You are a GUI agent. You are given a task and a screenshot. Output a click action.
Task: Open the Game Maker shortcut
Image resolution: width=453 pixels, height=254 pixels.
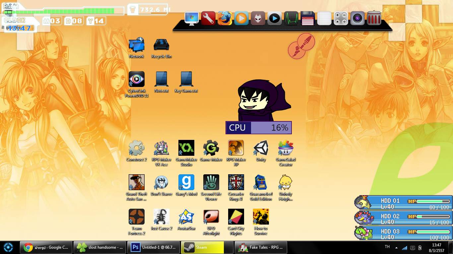coord(211,151)
